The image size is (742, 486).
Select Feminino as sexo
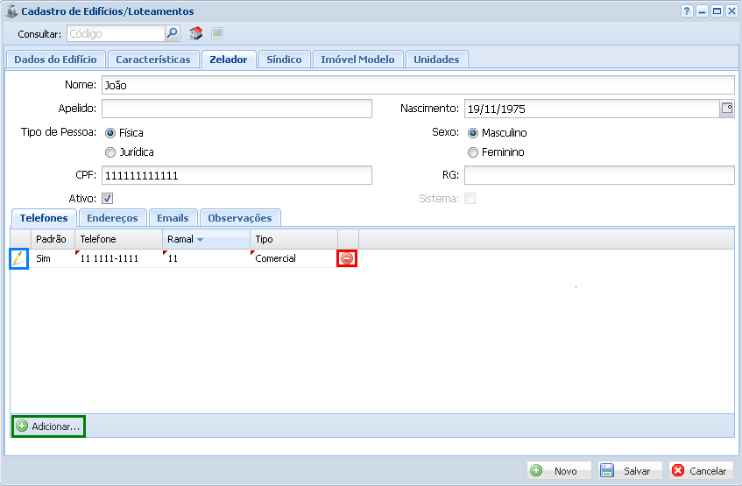pos(473,152)
